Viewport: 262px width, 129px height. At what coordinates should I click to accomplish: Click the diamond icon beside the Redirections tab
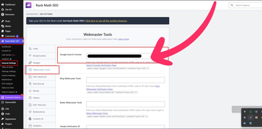coord(30,112)
